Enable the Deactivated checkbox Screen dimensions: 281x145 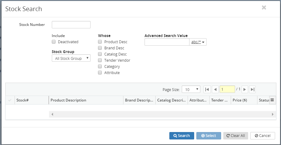click(x=54, y=42)
